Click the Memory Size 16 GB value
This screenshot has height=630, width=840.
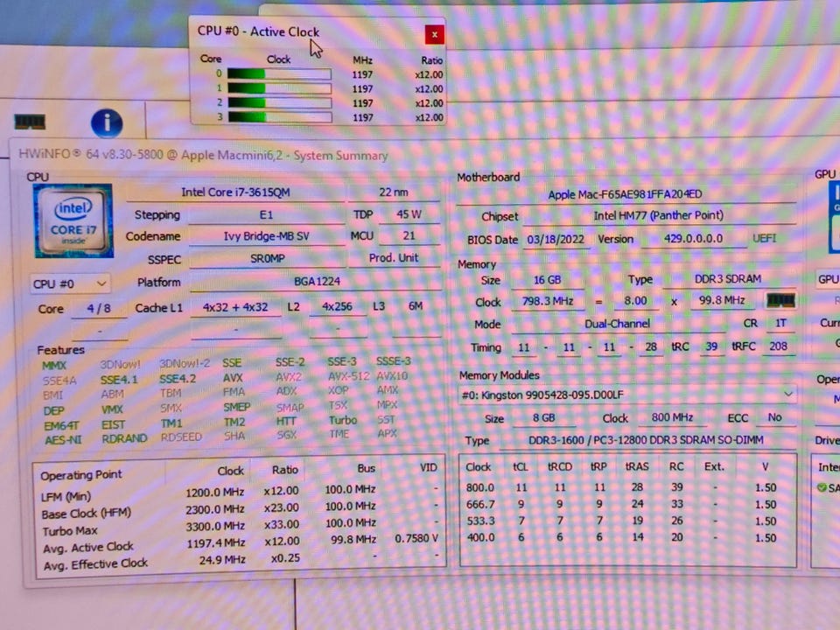point(548,280)
